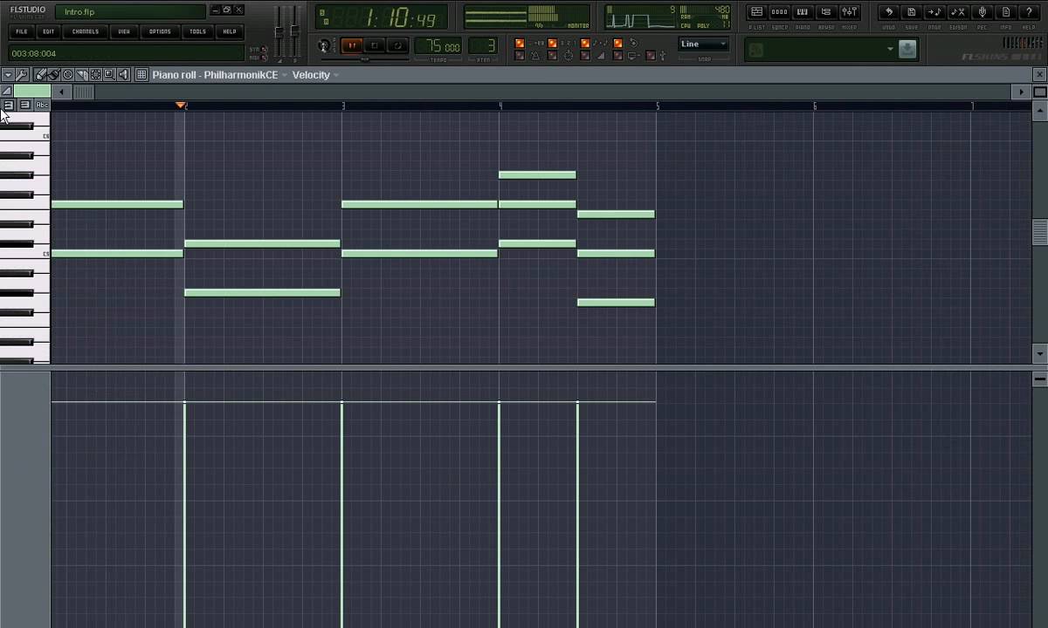Toggle the 3-2-1 countdown LED button
Screen dimensions: 1048x628
[552, 43]
